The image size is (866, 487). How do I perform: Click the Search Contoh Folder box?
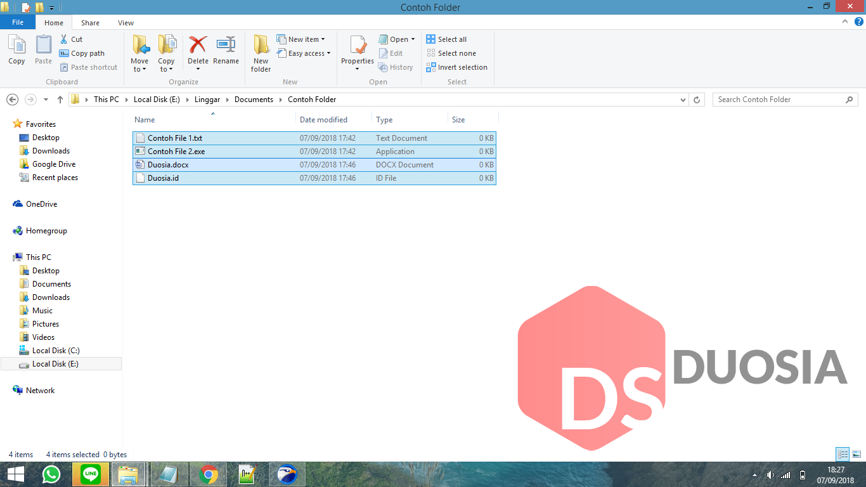pyautogui.click(x=785, y=100)
